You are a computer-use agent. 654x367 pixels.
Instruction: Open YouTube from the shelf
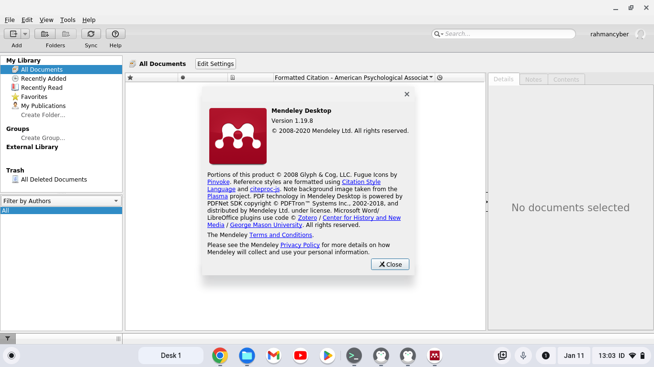(301, 356)
